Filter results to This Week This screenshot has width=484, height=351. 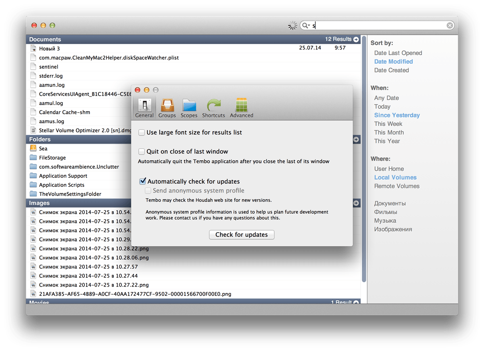[388, 124]
